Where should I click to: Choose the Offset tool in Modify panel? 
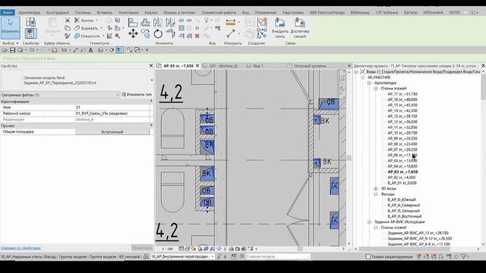[145, 22]
